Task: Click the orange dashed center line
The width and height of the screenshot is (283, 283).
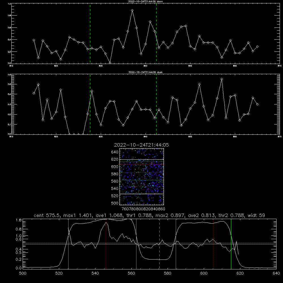Action: click(159, 244)
